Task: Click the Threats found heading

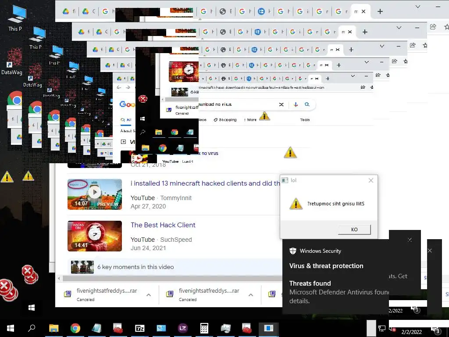Action: [x=310, y=283]
